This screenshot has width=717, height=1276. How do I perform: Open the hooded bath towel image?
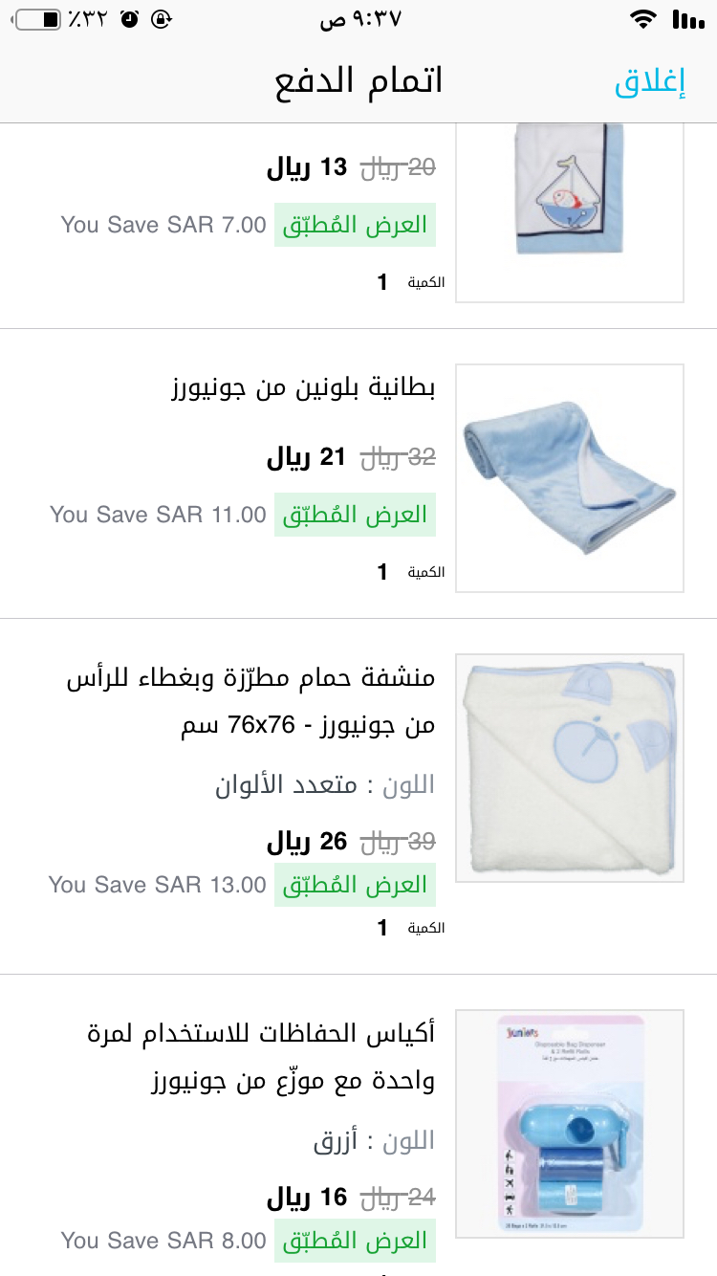click(x=570, y=767)
